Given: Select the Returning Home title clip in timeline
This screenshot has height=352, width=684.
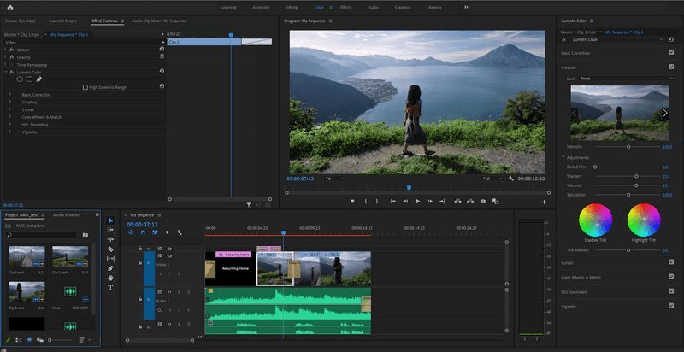Looking at the screenshot, I should pos(235,269).
